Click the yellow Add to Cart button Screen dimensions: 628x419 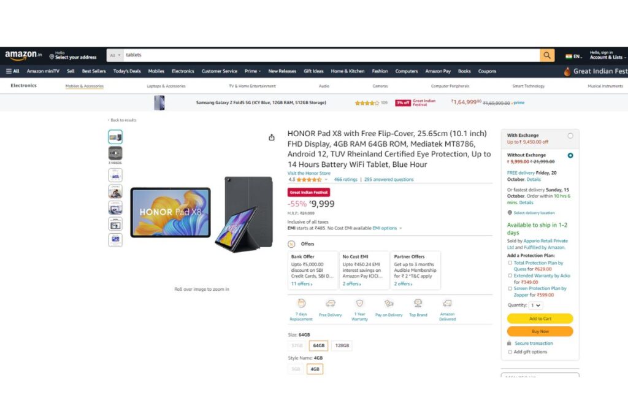[x=540, y=318]
